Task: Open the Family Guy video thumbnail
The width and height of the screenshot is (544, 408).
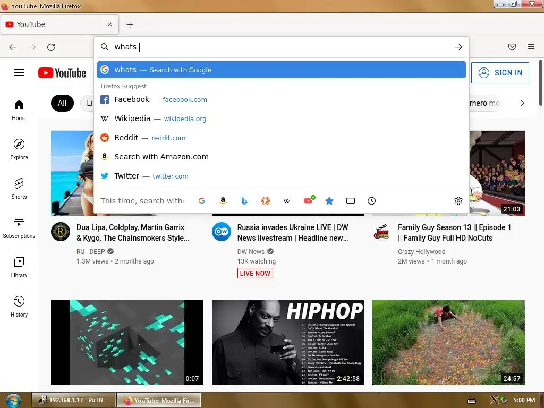Action: pos(497,173)
